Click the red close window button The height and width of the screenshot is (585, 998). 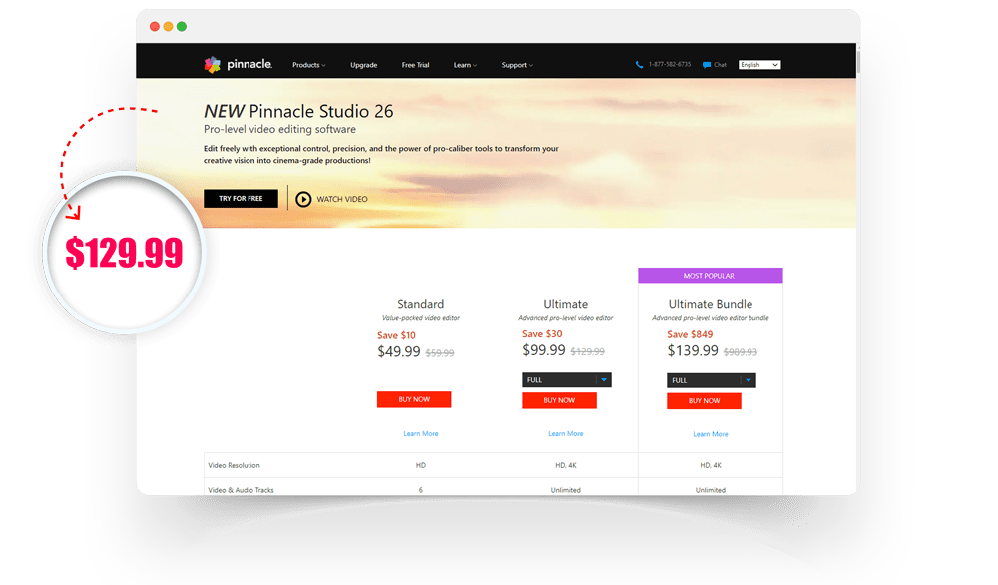click(x=154, y=26)
